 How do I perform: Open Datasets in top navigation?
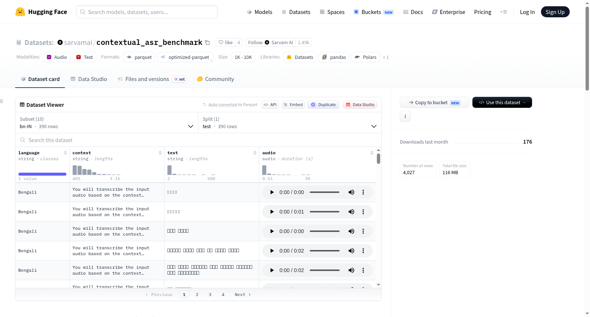coord(296,12)
